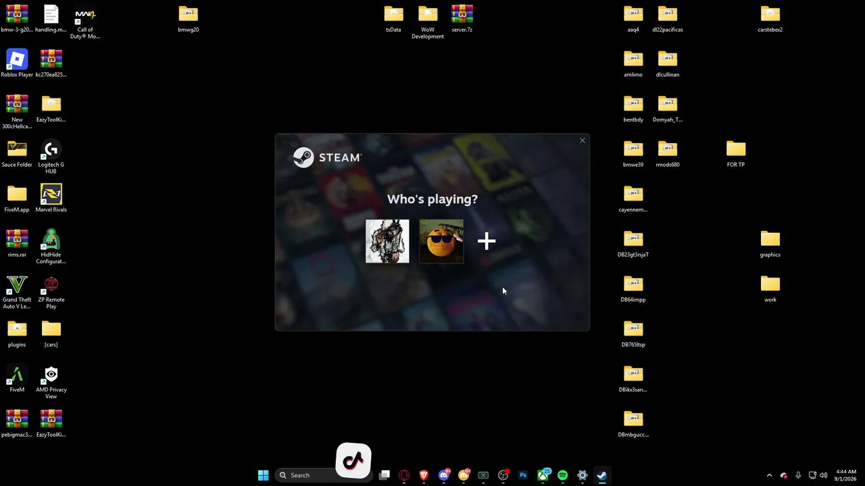Select the aaq4 folder icon

tap(633, 18)
